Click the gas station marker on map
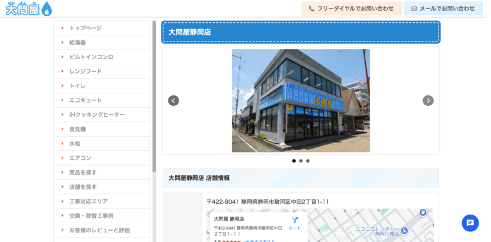 [x=422, y=212]
